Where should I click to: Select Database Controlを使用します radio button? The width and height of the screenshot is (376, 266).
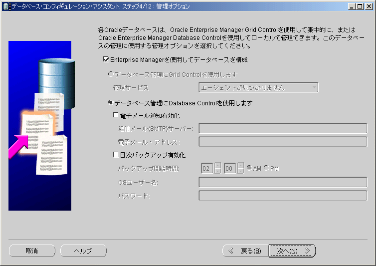[111, 103]
